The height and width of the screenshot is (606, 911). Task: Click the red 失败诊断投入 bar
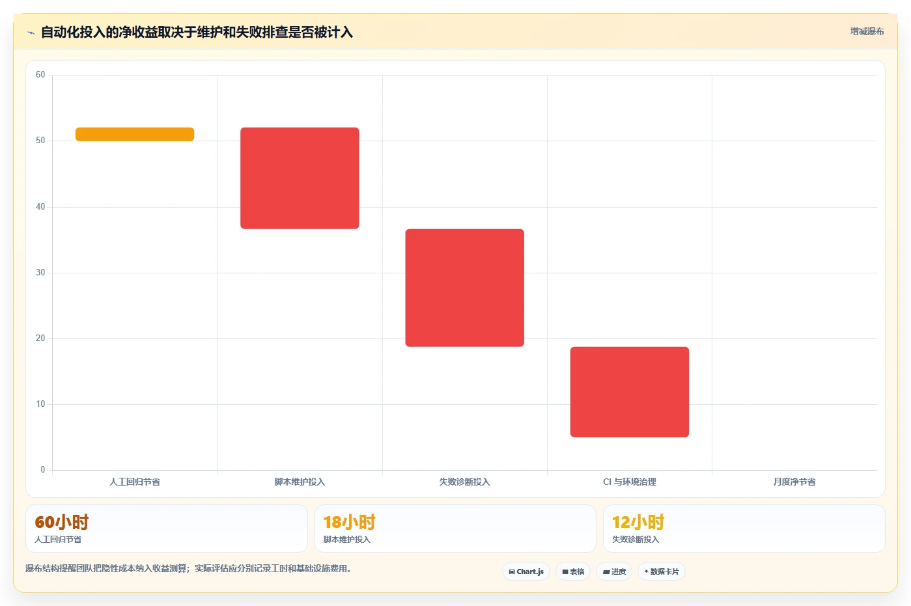click(465, 288)
